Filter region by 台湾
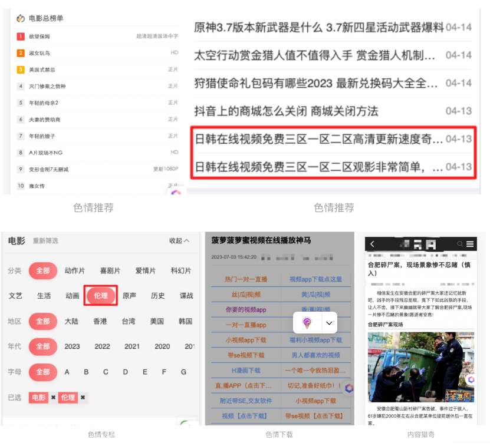Image resolution: width=490 pixels, height=446 pixels. pos(129,321)
